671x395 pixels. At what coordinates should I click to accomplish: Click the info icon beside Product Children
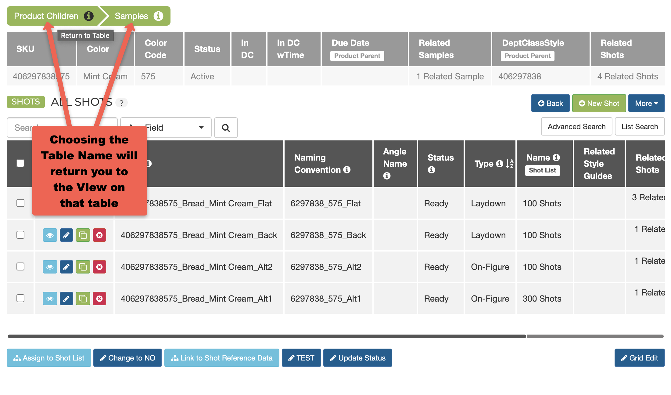[89, 16]
